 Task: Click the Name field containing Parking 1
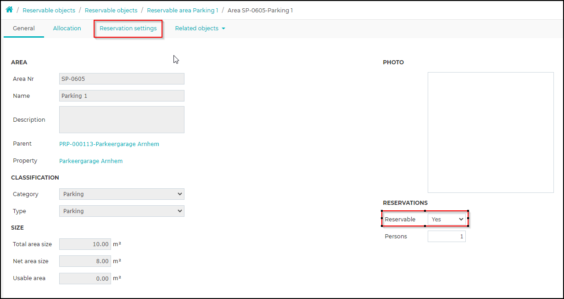122,96
